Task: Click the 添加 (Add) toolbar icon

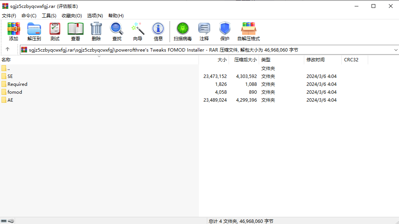Action: coord(14,31)
